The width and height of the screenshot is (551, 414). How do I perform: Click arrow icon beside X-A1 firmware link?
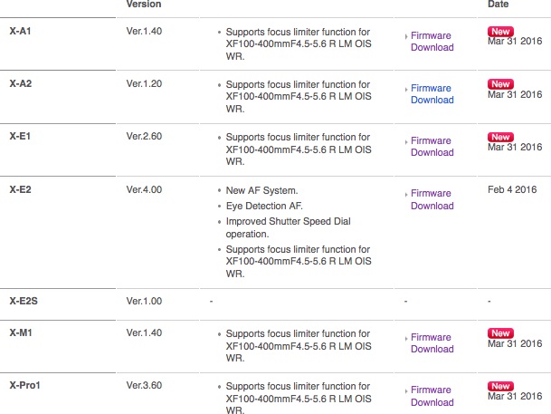click(x=406, y=36)
